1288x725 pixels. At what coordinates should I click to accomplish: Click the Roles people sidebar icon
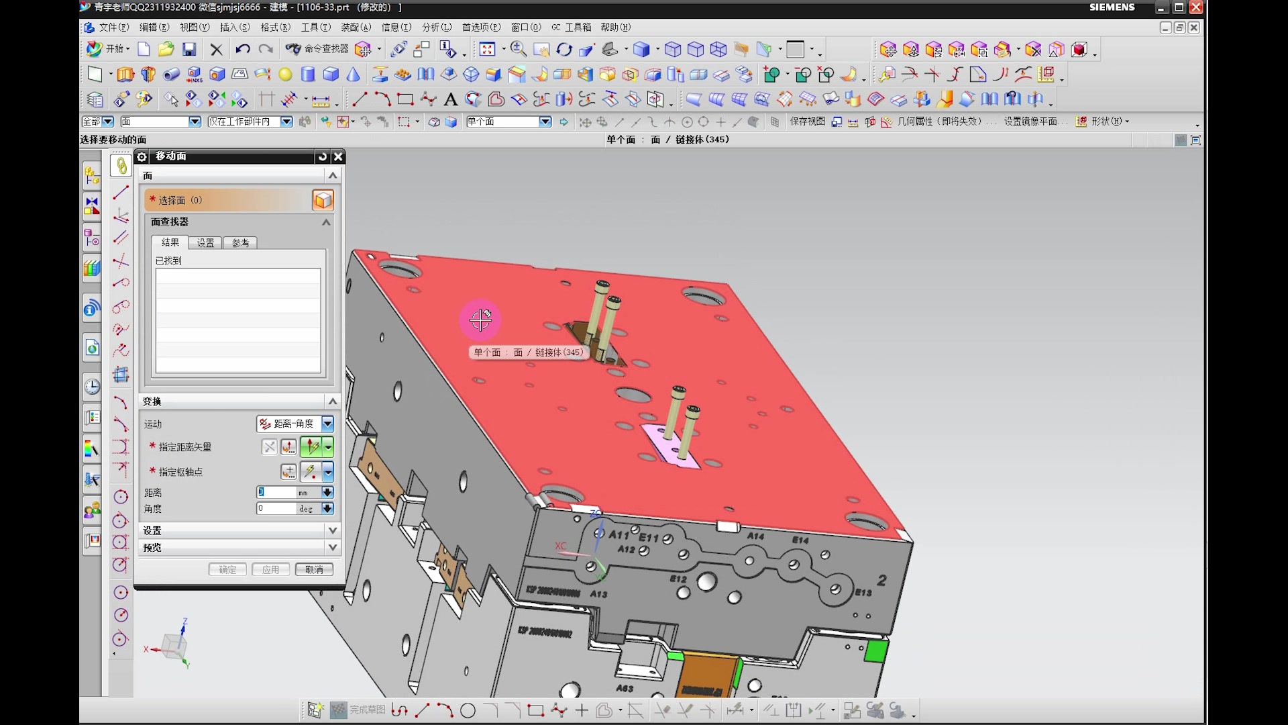(92, 511)
